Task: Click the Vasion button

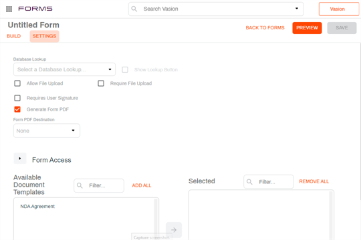Action: pyautogui.click(x=339, y=9)
